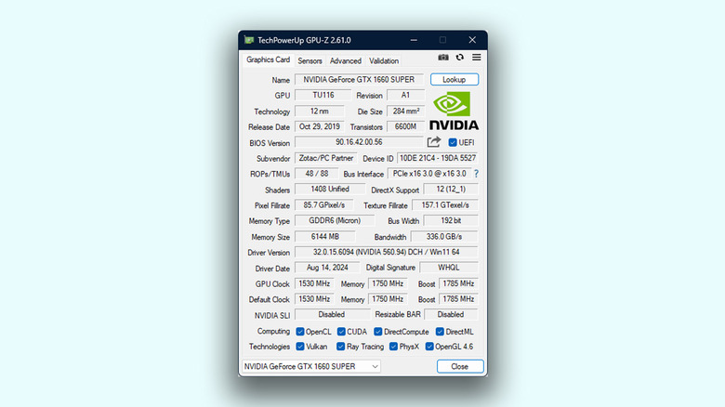The image size is (725, 407).
Task: Click the Die Size value 284 mm²
Action: (406, 111)
